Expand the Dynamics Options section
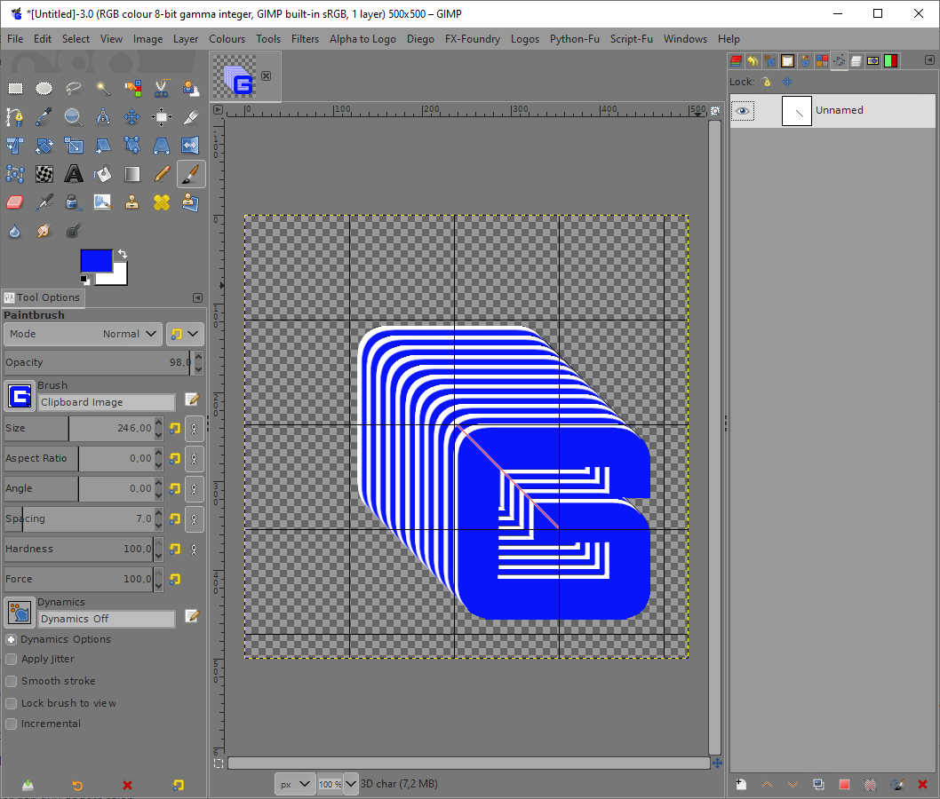 point(11,639)
